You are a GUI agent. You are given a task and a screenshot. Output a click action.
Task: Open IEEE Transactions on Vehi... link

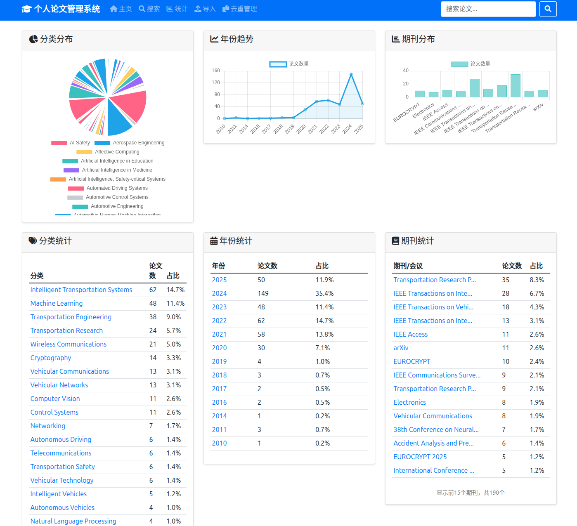tap(434, 307)
